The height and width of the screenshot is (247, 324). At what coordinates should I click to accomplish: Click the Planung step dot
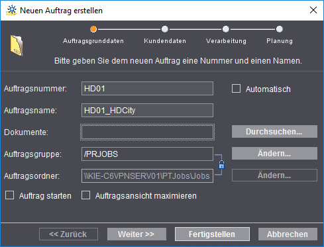[x=280, y=29]
